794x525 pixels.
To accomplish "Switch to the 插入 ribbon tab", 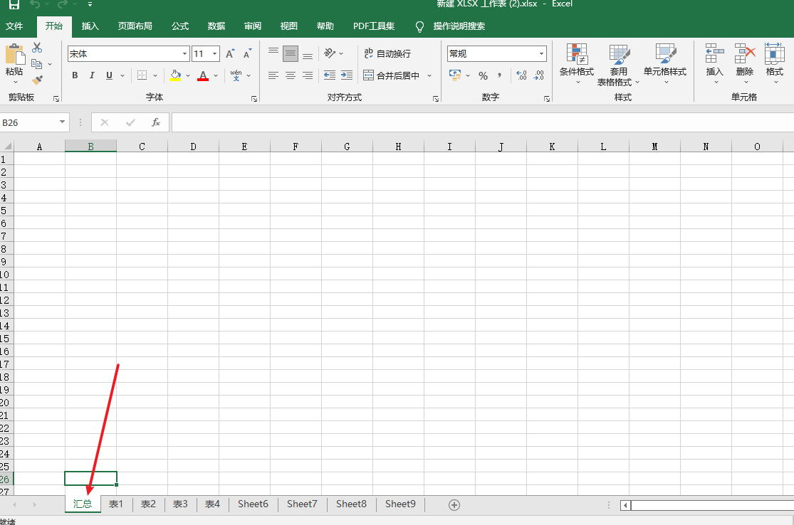I will [90, 26].
